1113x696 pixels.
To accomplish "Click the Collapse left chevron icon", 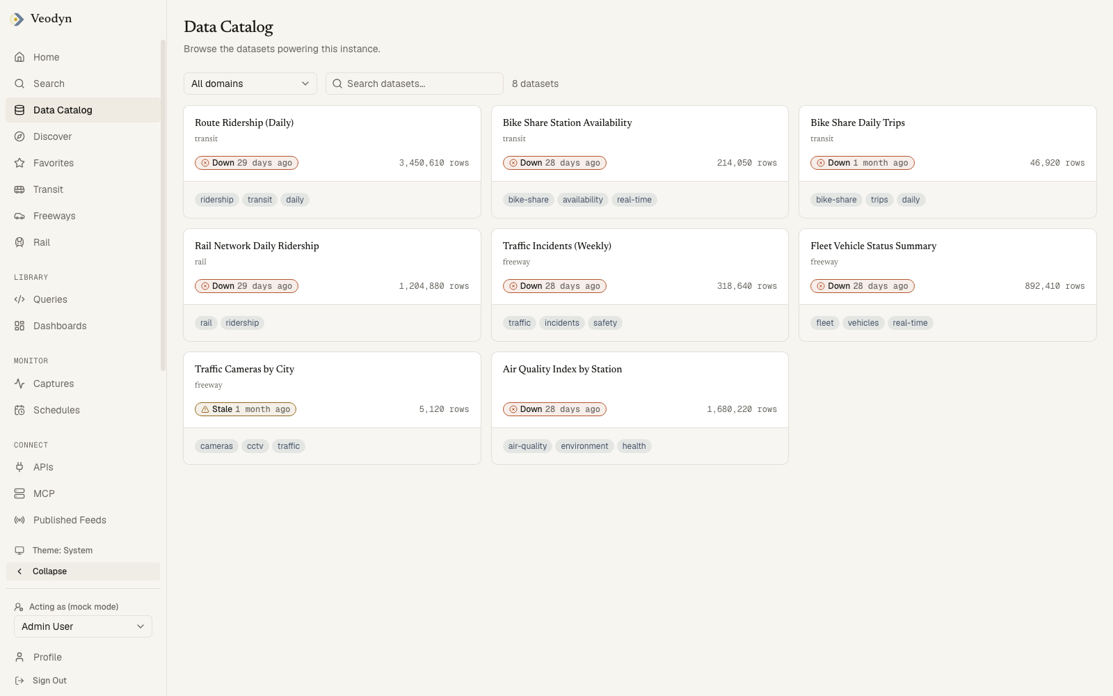I will tap(19, 571).
